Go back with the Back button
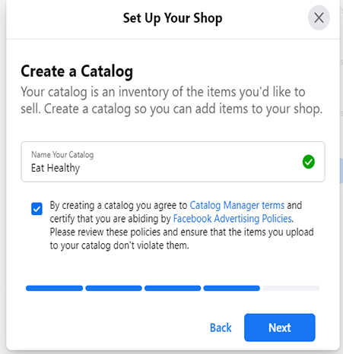The width and height of the screenshot is (343, 354). [x=221, y=327]
